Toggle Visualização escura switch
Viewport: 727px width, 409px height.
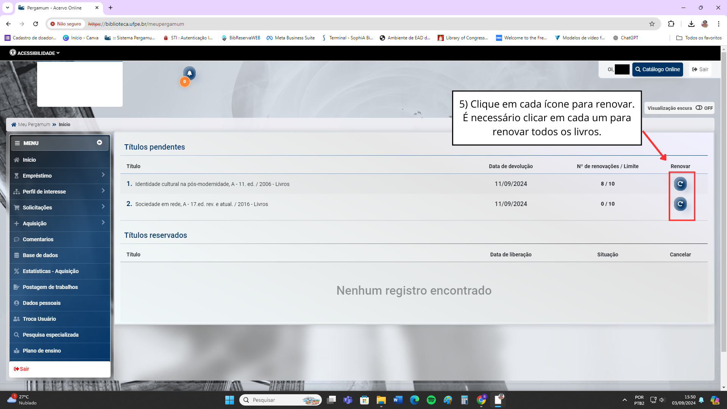click(699, 108)
